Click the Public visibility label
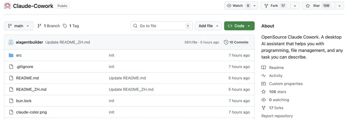Viewport: 349px width, 121px height. (63, 6)
